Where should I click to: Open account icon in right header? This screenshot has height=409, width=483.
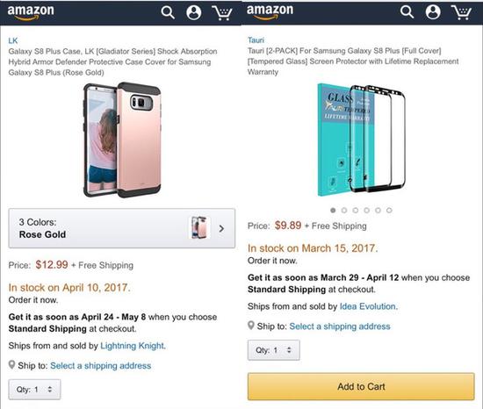[x=433, y=12]
